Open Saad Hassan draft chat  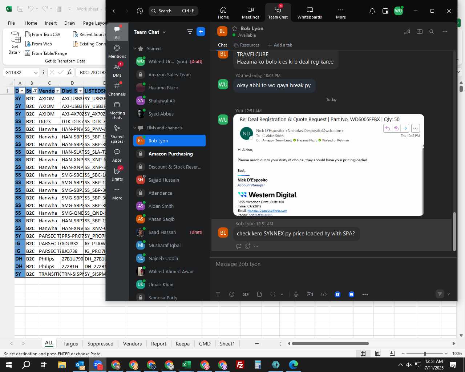click(169, 232)
